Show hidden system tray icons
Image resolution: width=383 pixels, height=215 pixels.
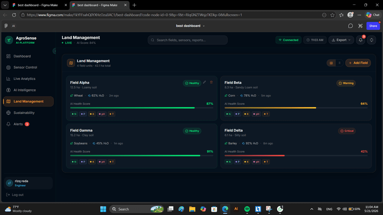coord(312,209)
